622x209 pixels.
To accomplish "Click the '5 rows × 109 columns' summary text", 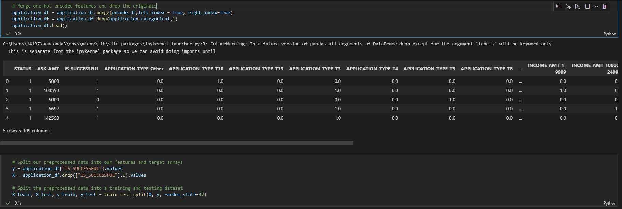I will pyautogui.click(x=26, y=131).
